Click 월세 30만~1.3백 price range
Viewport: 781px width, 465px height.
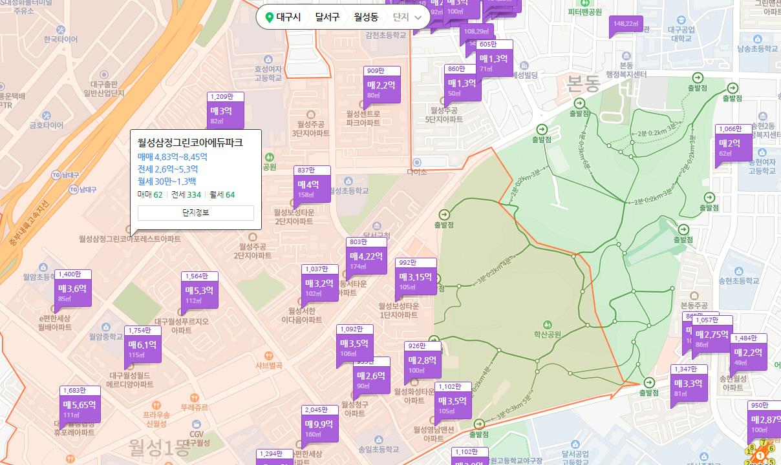(x=167, y=181)
